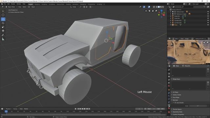Expand the Cube.003 outliner row

[x=171, y=16]
